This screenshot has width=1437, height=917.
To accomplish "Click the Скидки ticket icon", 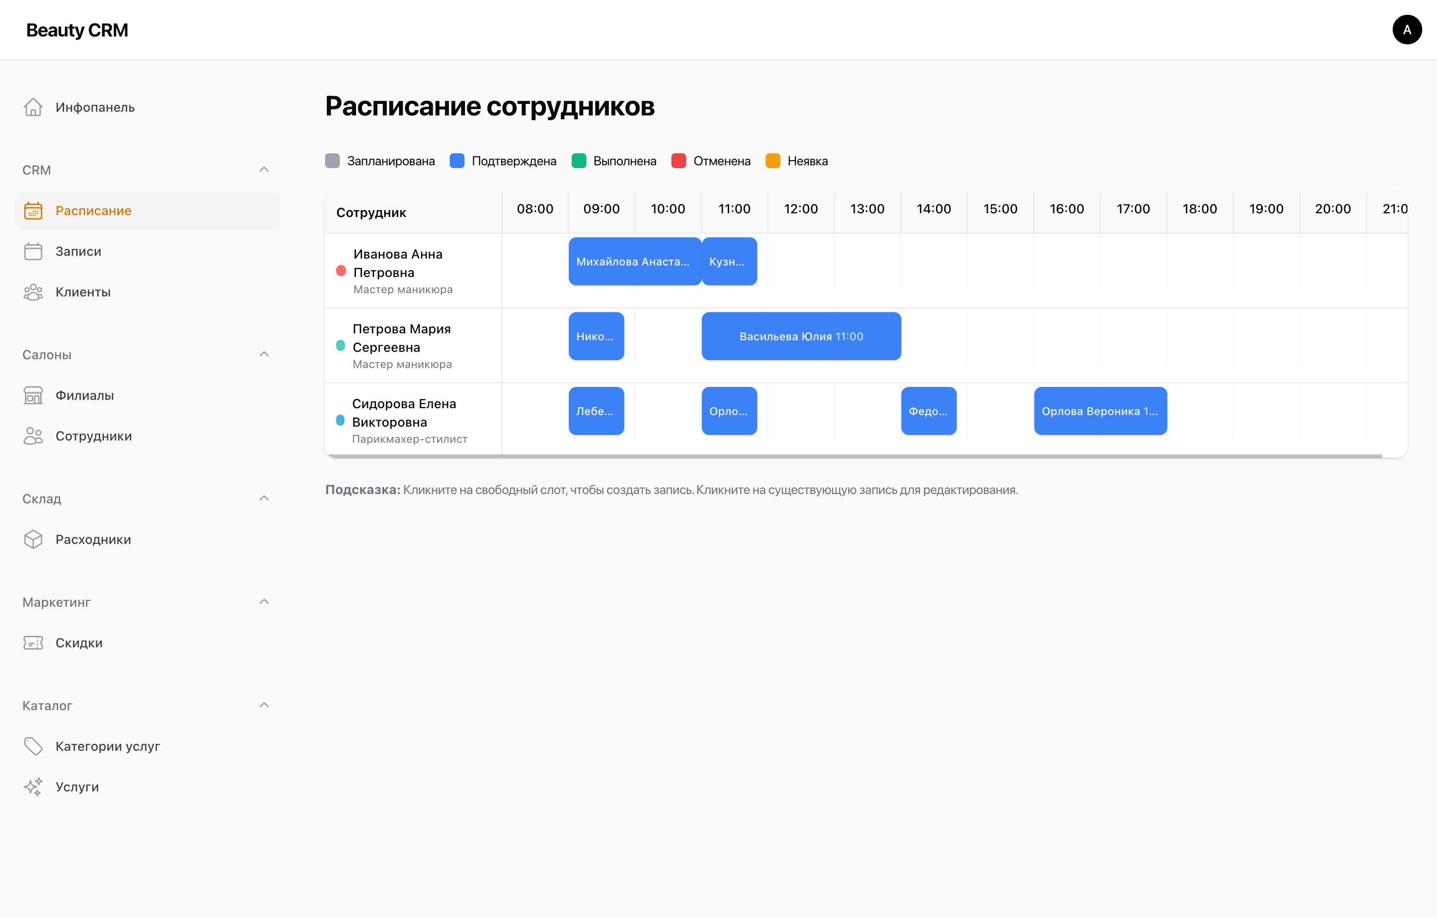I will 33,643.
